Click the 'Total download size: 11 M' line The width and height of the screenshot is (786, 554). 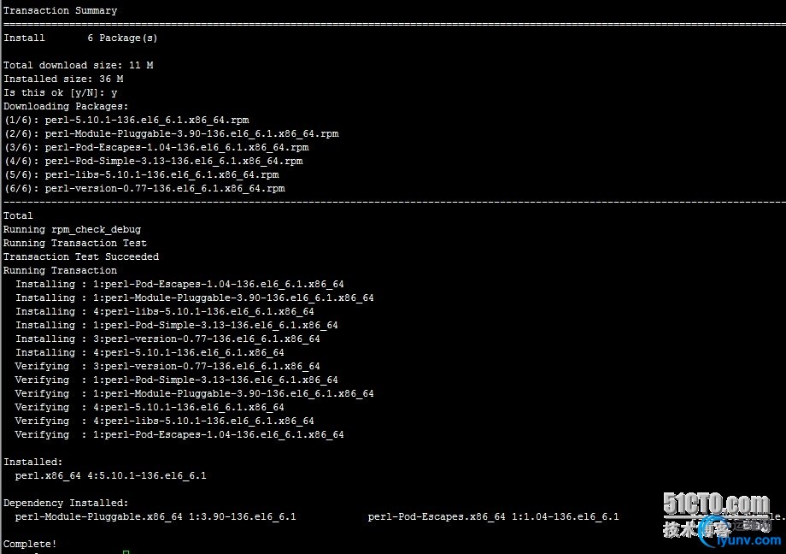(79, 65)
